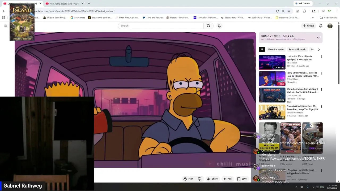Open the Learn more Google bookmark
This screenshot has width=340, height=191.
point(78,18)
